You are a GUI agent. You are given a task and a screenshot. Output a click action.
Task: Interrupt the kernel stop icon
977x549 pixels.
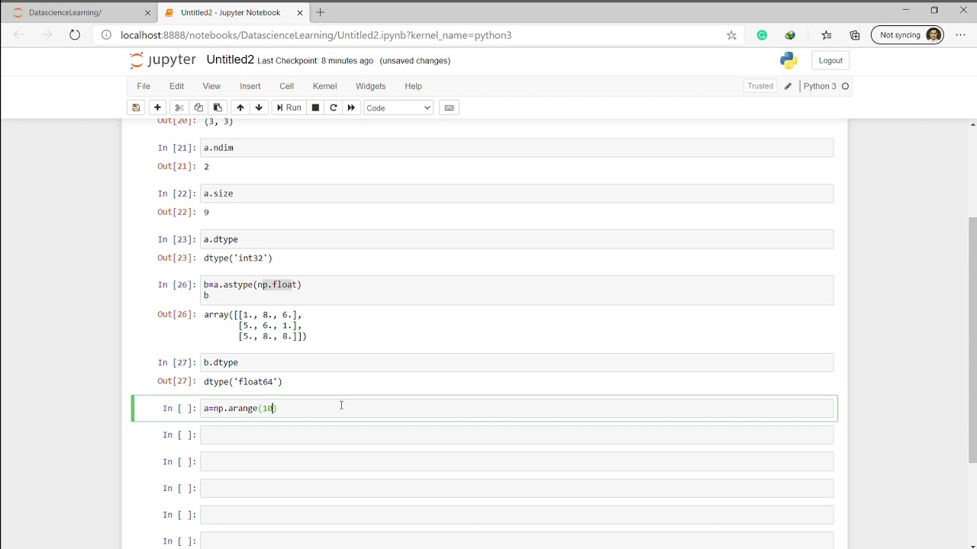coord(315,108)
